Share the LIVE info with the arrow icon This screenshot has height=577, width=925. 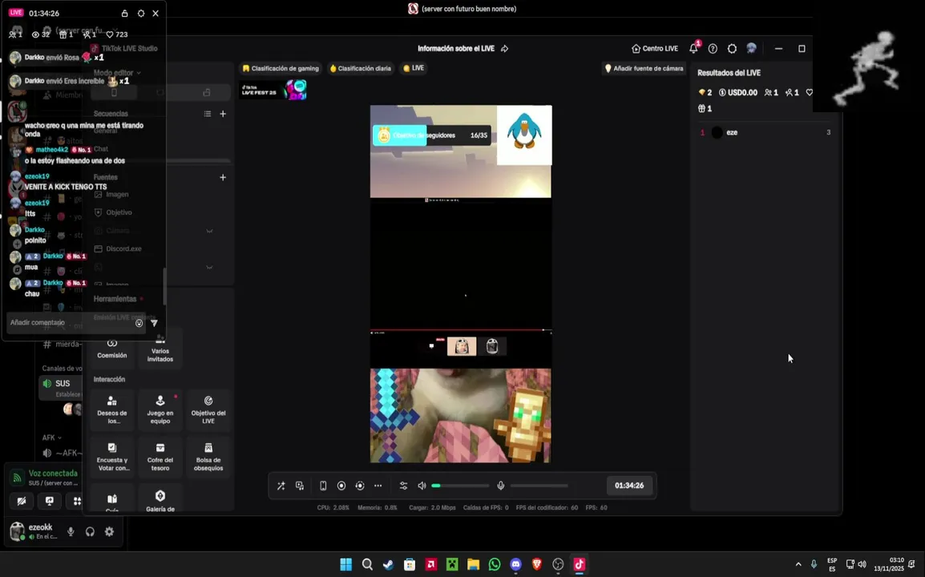click(x=504, y=48)
